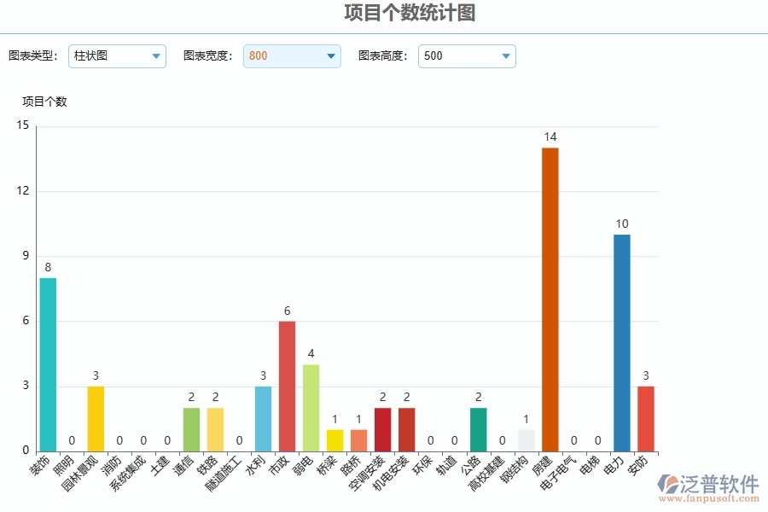Open the 图表宽度 dropdown arrow
Viewport: 768px width, 512px height.
[330, 56]
